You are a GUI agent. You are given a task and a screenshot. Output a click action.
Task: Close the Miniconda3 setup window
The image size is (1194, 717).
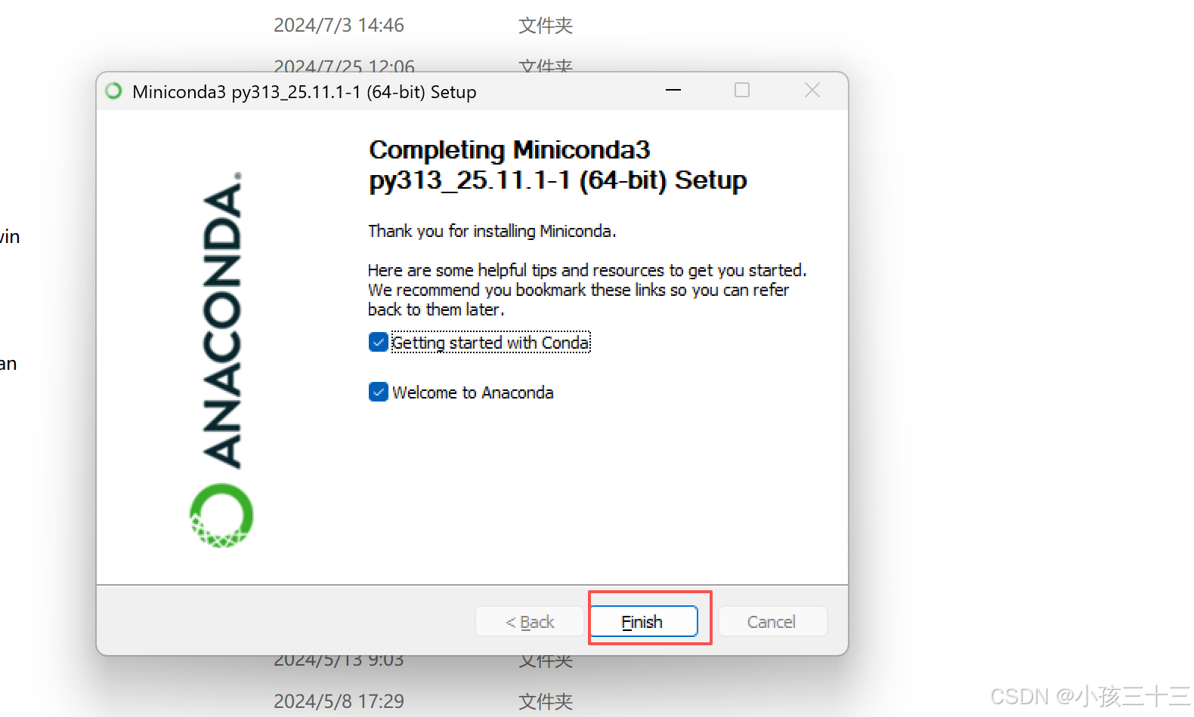pyautogui.click(x=812, y=90)
